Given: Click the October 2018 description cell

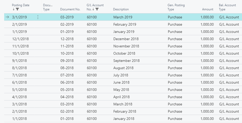Looking at the screenshot, I should click(x=124, y=53).
